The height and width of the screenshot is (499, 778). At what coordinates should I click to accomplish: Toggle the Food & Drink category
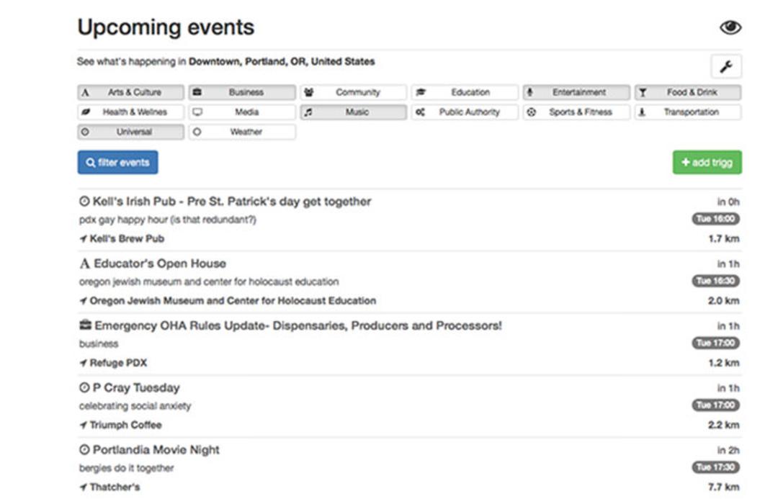click(688, 92)
